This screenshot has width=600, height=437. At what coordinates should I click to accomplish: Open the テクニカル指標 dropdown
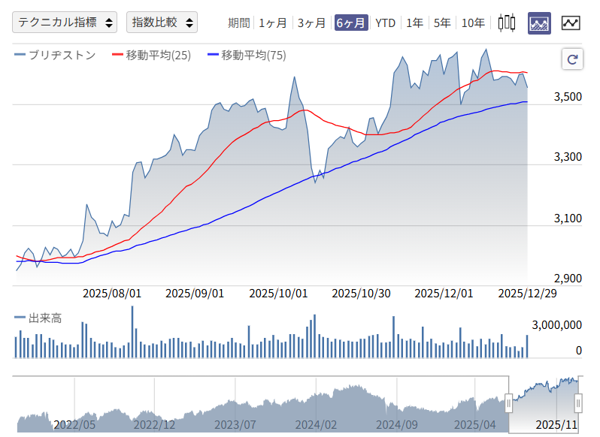[x=65, y=23]
